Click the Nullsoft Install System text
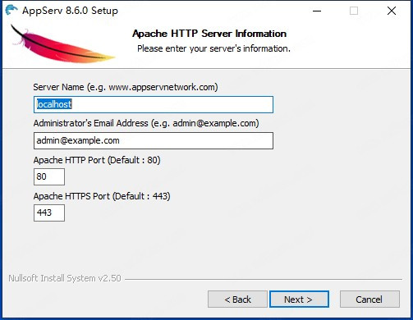Image resolution: width=413 pixels, height=320 pixels. (x=65, y=278)
